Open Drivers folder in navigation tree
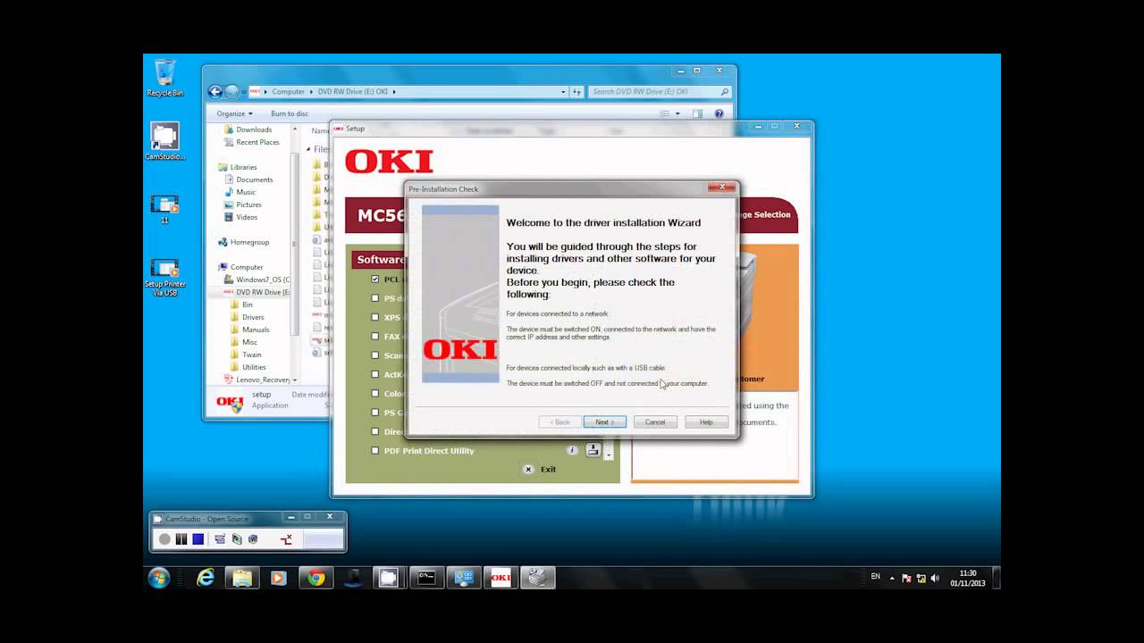 pos(253,317)
